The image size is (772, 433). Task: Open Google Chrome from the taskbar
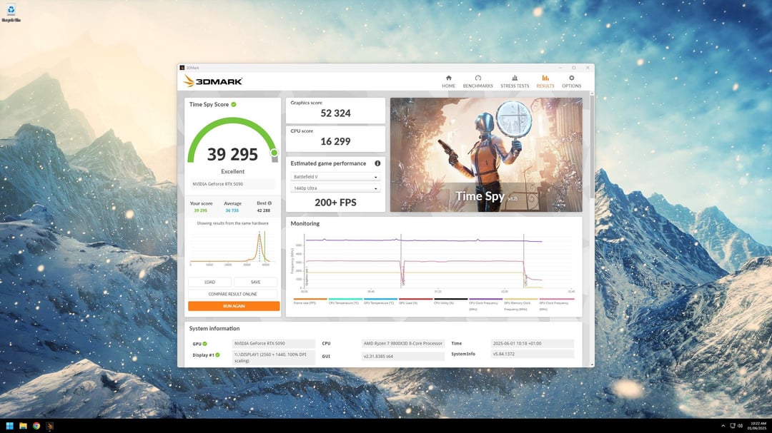(x=36, y=426)
